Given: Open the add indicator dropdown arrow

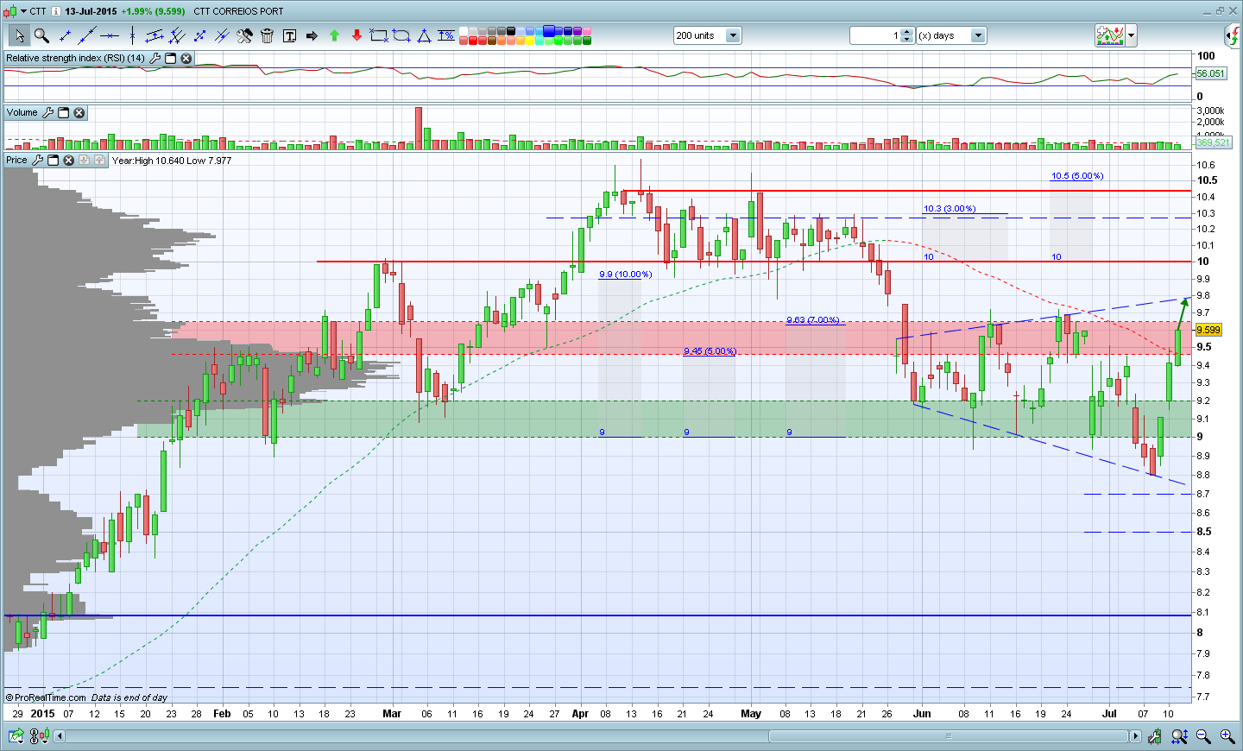Looking at the screenshot, I should coord(1131,35).
